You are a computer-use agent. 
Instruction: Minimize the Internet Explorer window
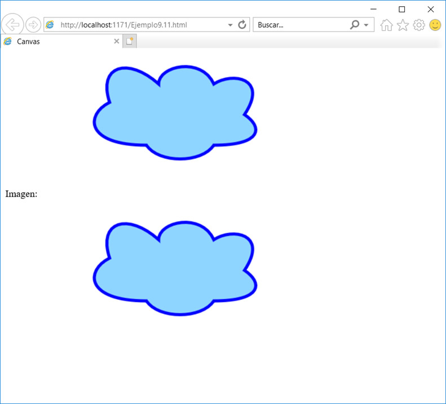click(x=373, y=10)
